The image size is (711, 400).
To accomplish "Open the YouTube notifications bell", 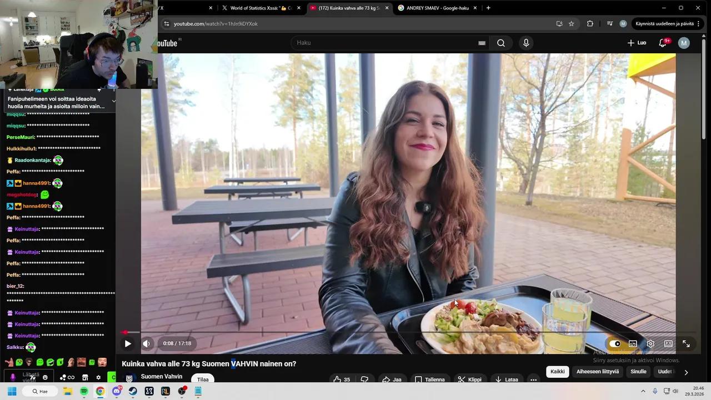I will click(663, 43).
